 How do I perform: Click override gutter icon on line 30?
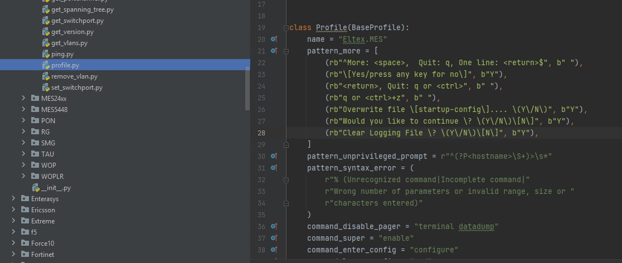pyautogui.click(x=274, y=156)
